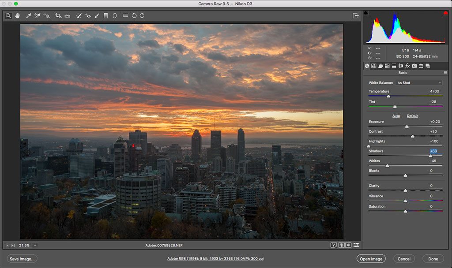The height and width of the screenshot is (268, 452).
Task: Click the Auto tone adjustment link
Action: pos(396,115)
